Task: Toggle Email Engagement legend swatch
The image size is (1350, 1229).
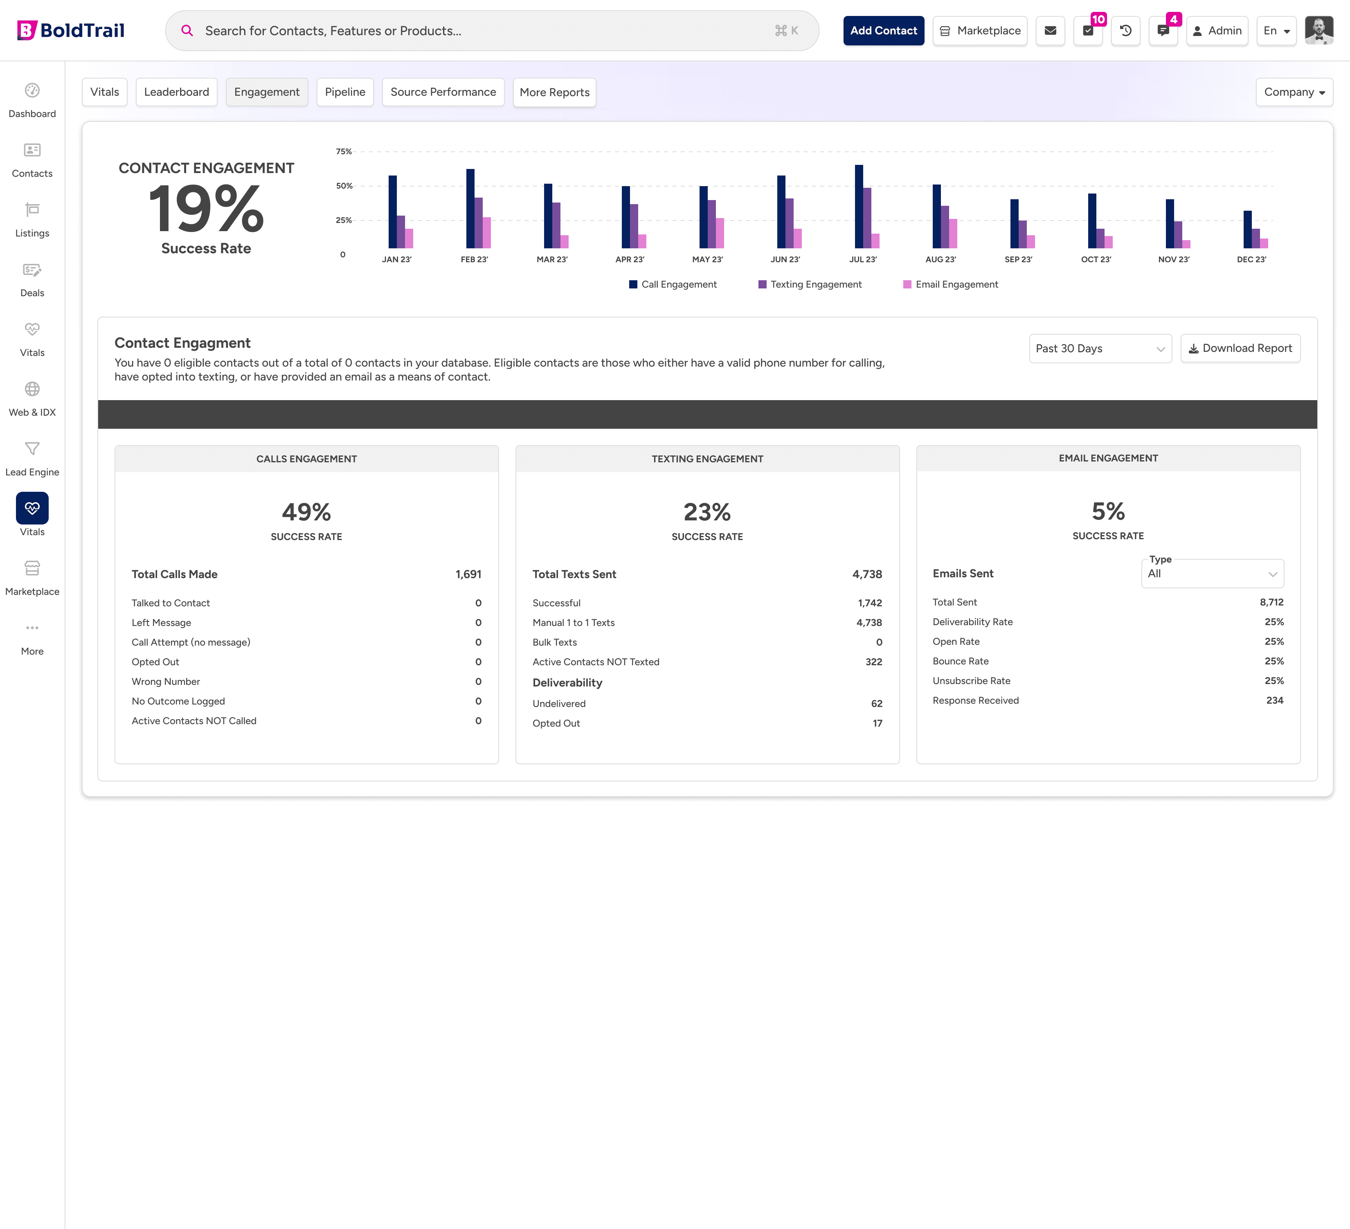Action: pyautogui.click(x=907, y=285)
